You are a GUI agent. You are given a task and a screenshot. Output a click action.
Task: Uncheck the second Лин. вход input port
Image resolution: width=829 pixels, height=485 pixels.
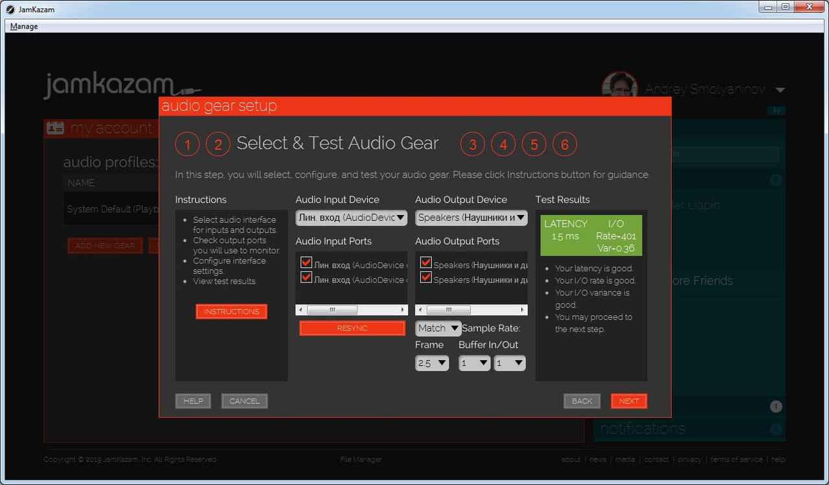click(x=306, y=278)
